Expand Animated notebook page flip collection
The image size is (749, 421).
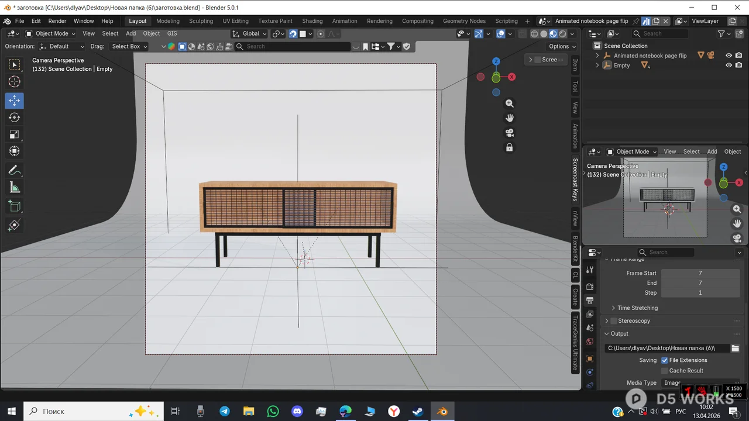click(x=597, y=56)
